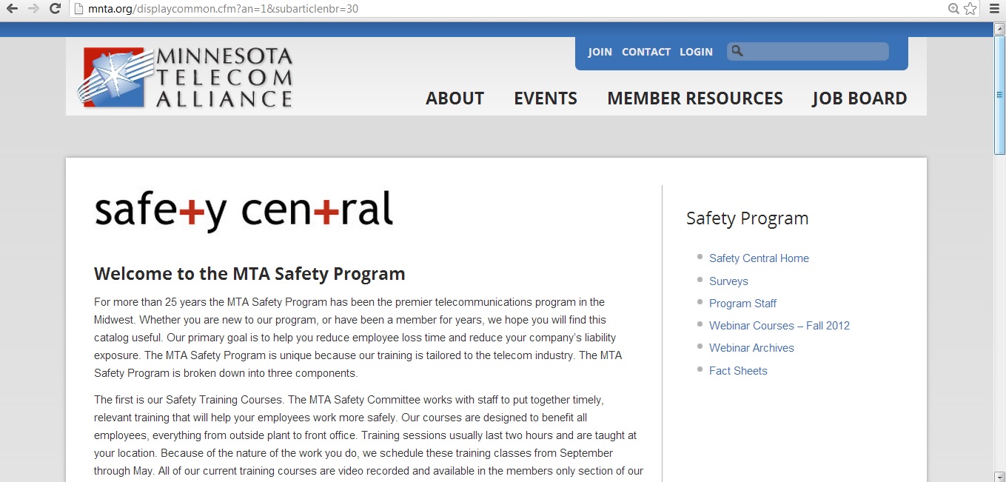Click the LOGIN link

coord(696,52)
